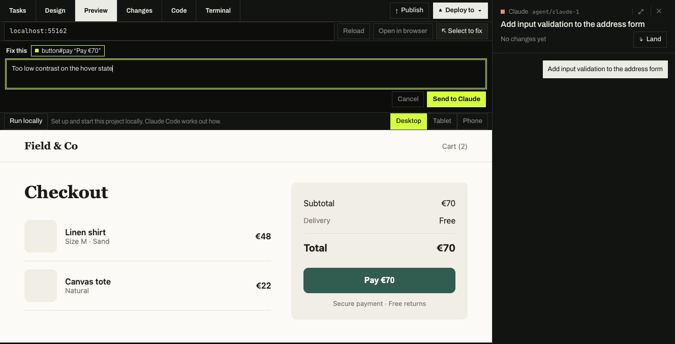Click 'Secure payment · Free returns' text
The width and height of the screenshot is (675, 344).
click(x=380, y=303)
